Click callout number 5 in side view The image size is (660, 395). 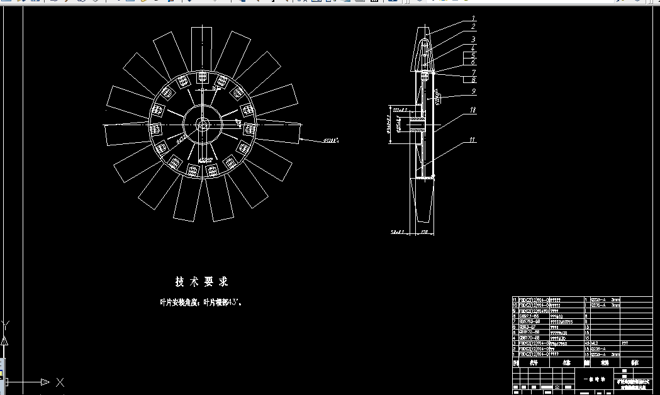[473, 55]
